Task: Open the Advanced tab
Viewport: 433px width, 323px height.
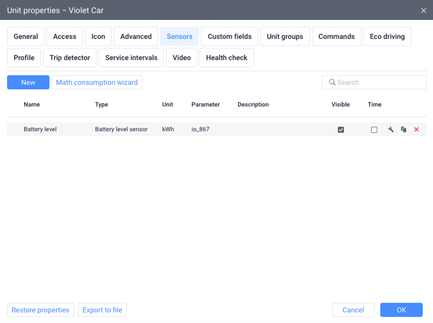Action: pyautogui.click(x=136, y=36)
